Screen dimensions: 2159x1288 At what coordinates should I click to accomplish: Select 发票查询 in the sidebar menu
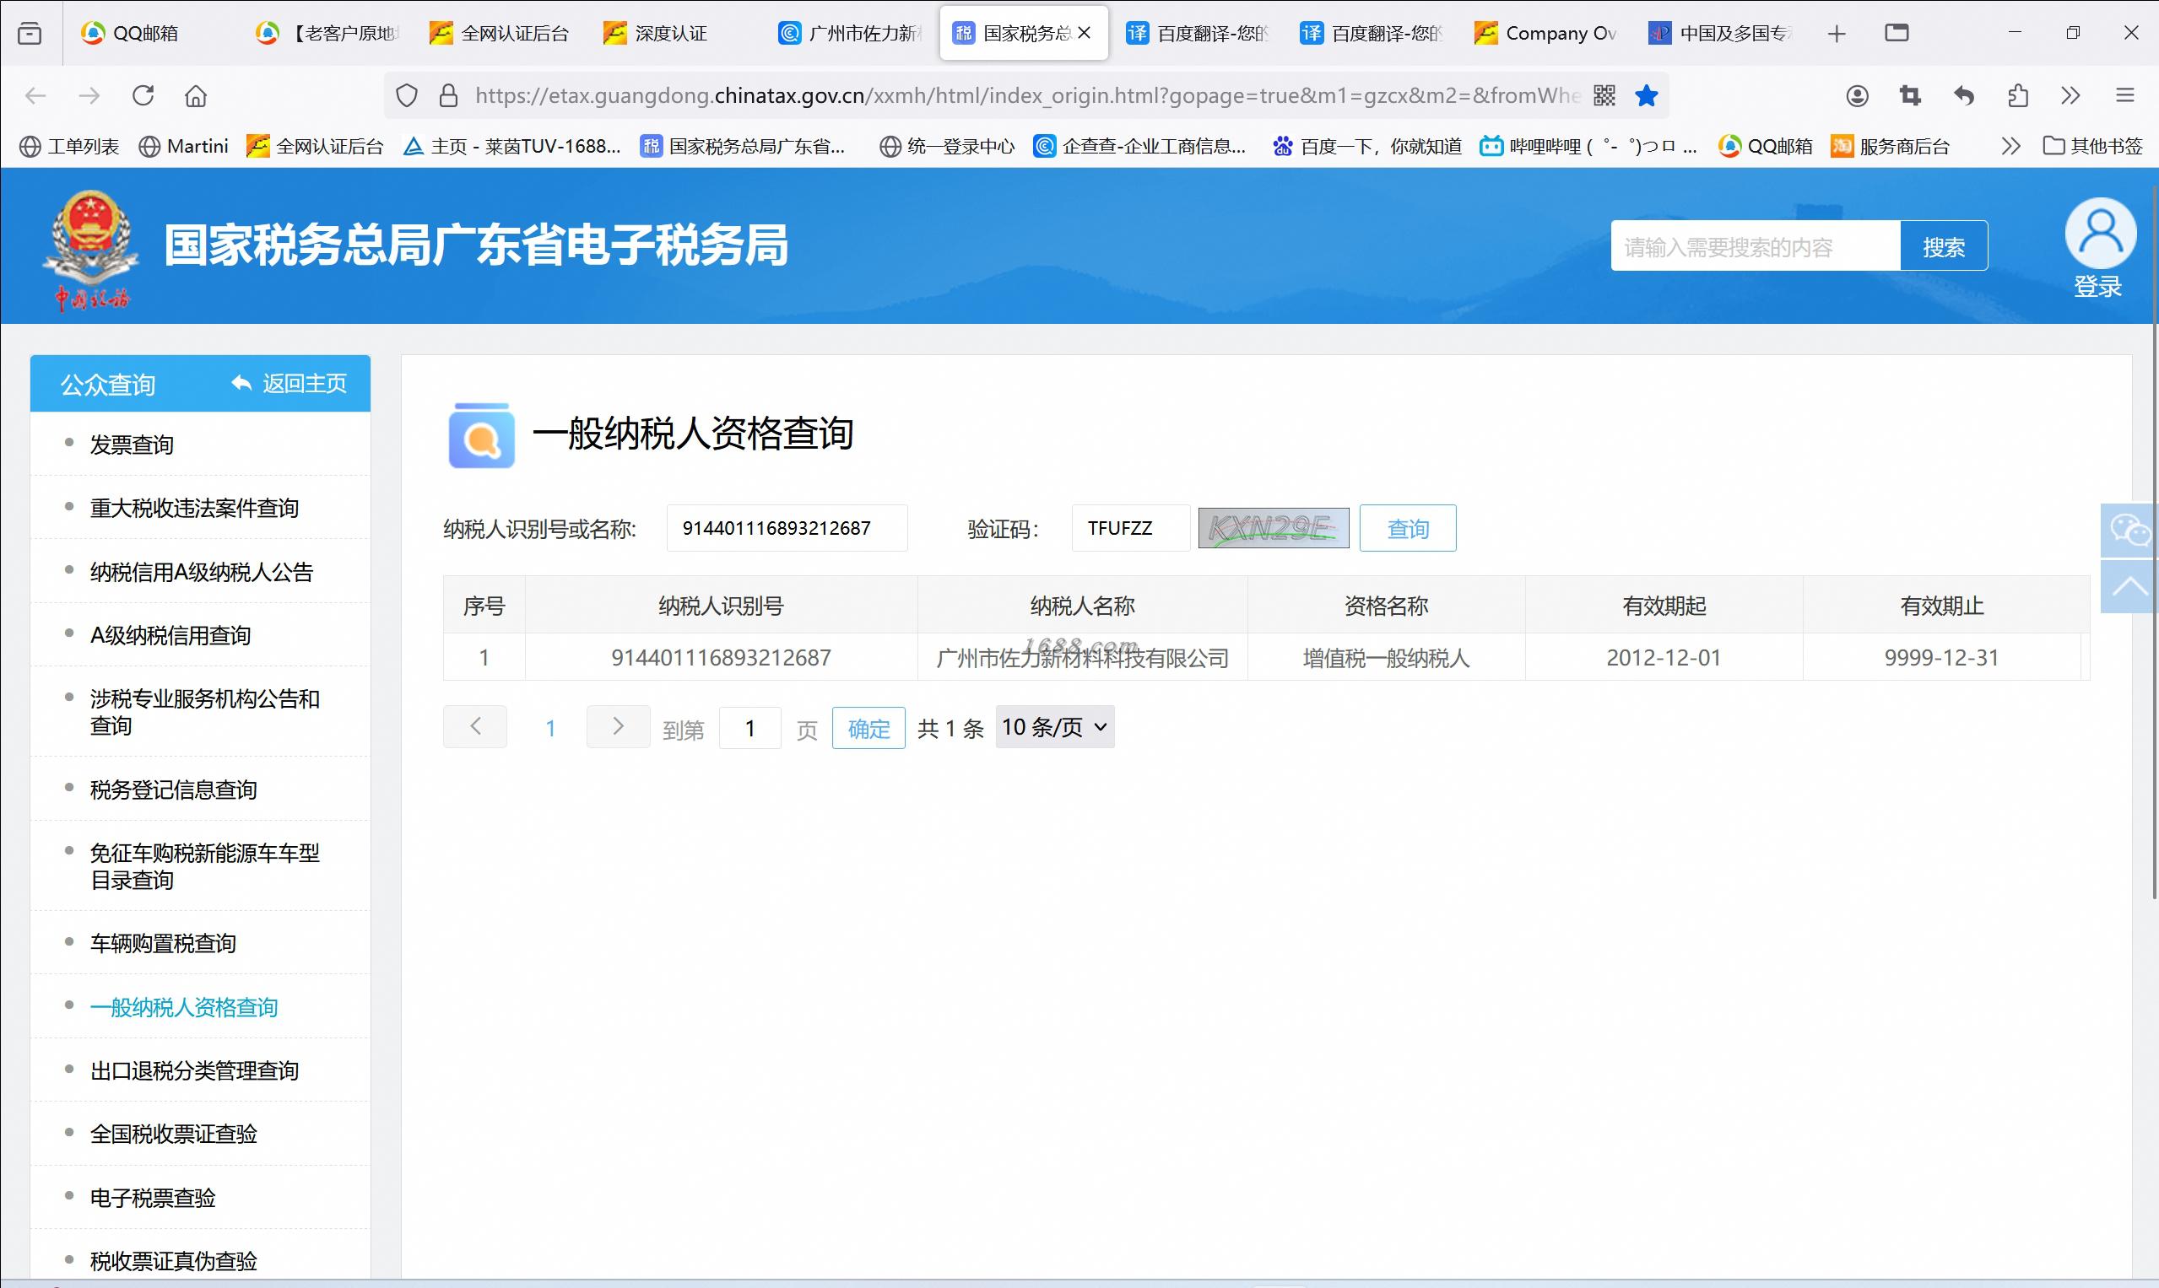132,445
